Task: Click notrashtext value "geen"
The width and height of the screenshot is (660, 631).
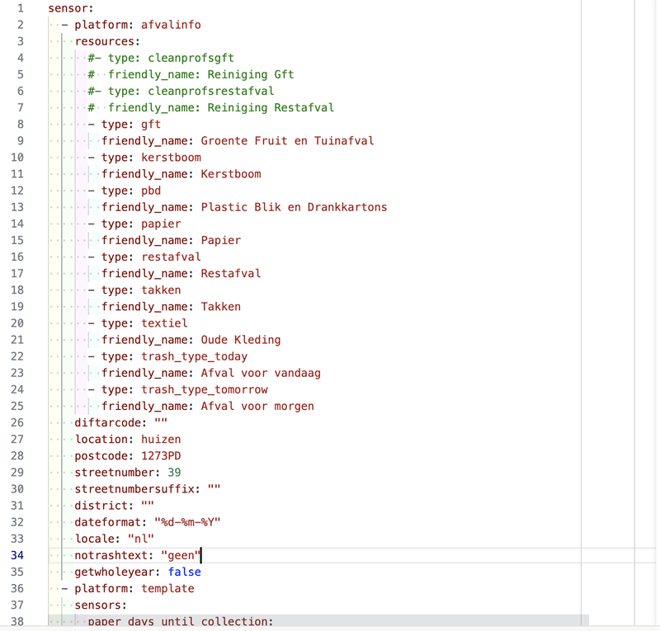Action: (x=181, y=556)
